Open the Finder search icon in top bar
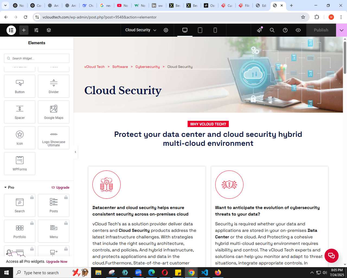The width and height of the screenshot is (347, 278). [x=272, y=30]
